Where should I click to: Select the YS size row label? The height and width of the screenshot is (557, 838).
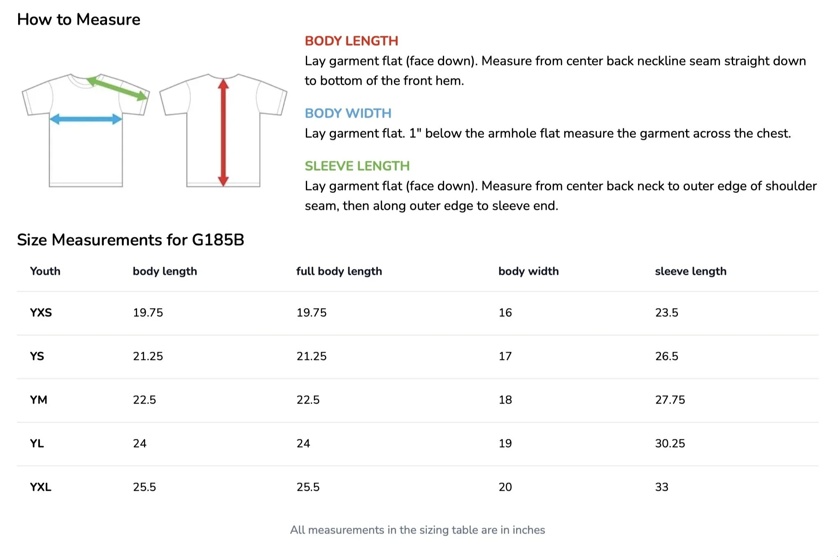(37, 356)
